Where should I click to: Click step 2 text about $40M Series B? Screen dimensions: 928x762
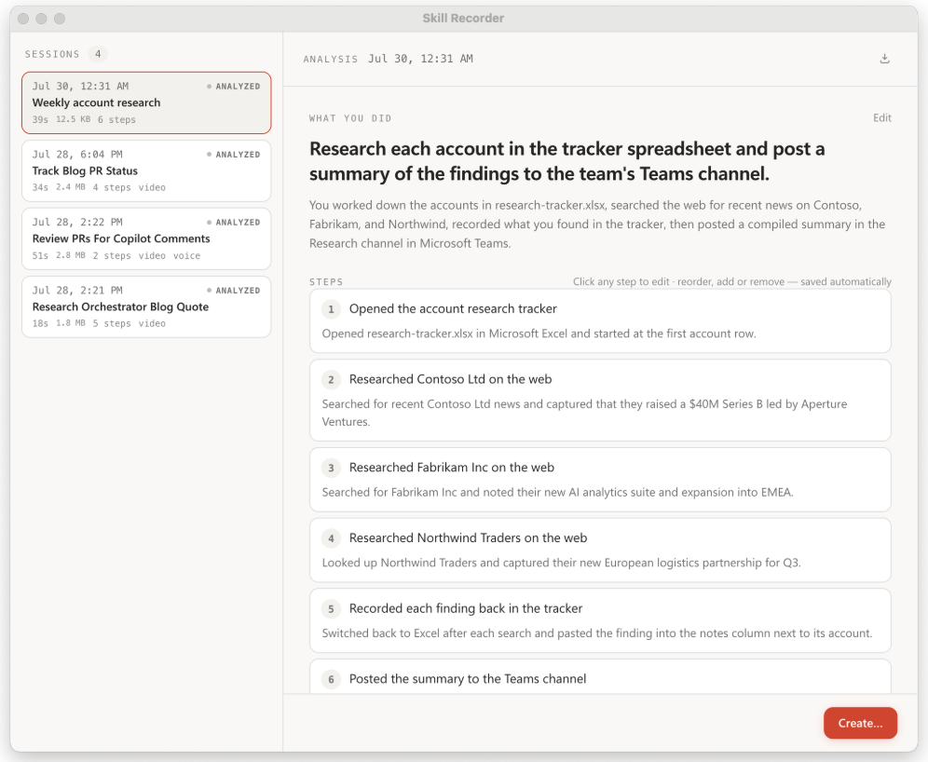tap(584, 413)
